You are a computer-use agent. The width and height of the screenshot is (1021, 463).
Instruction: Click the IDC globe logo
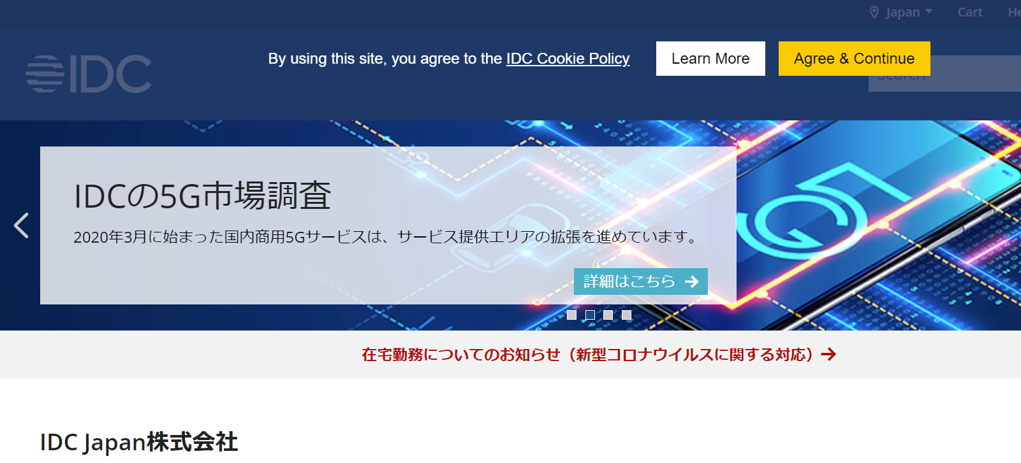[x=45, y=74]
